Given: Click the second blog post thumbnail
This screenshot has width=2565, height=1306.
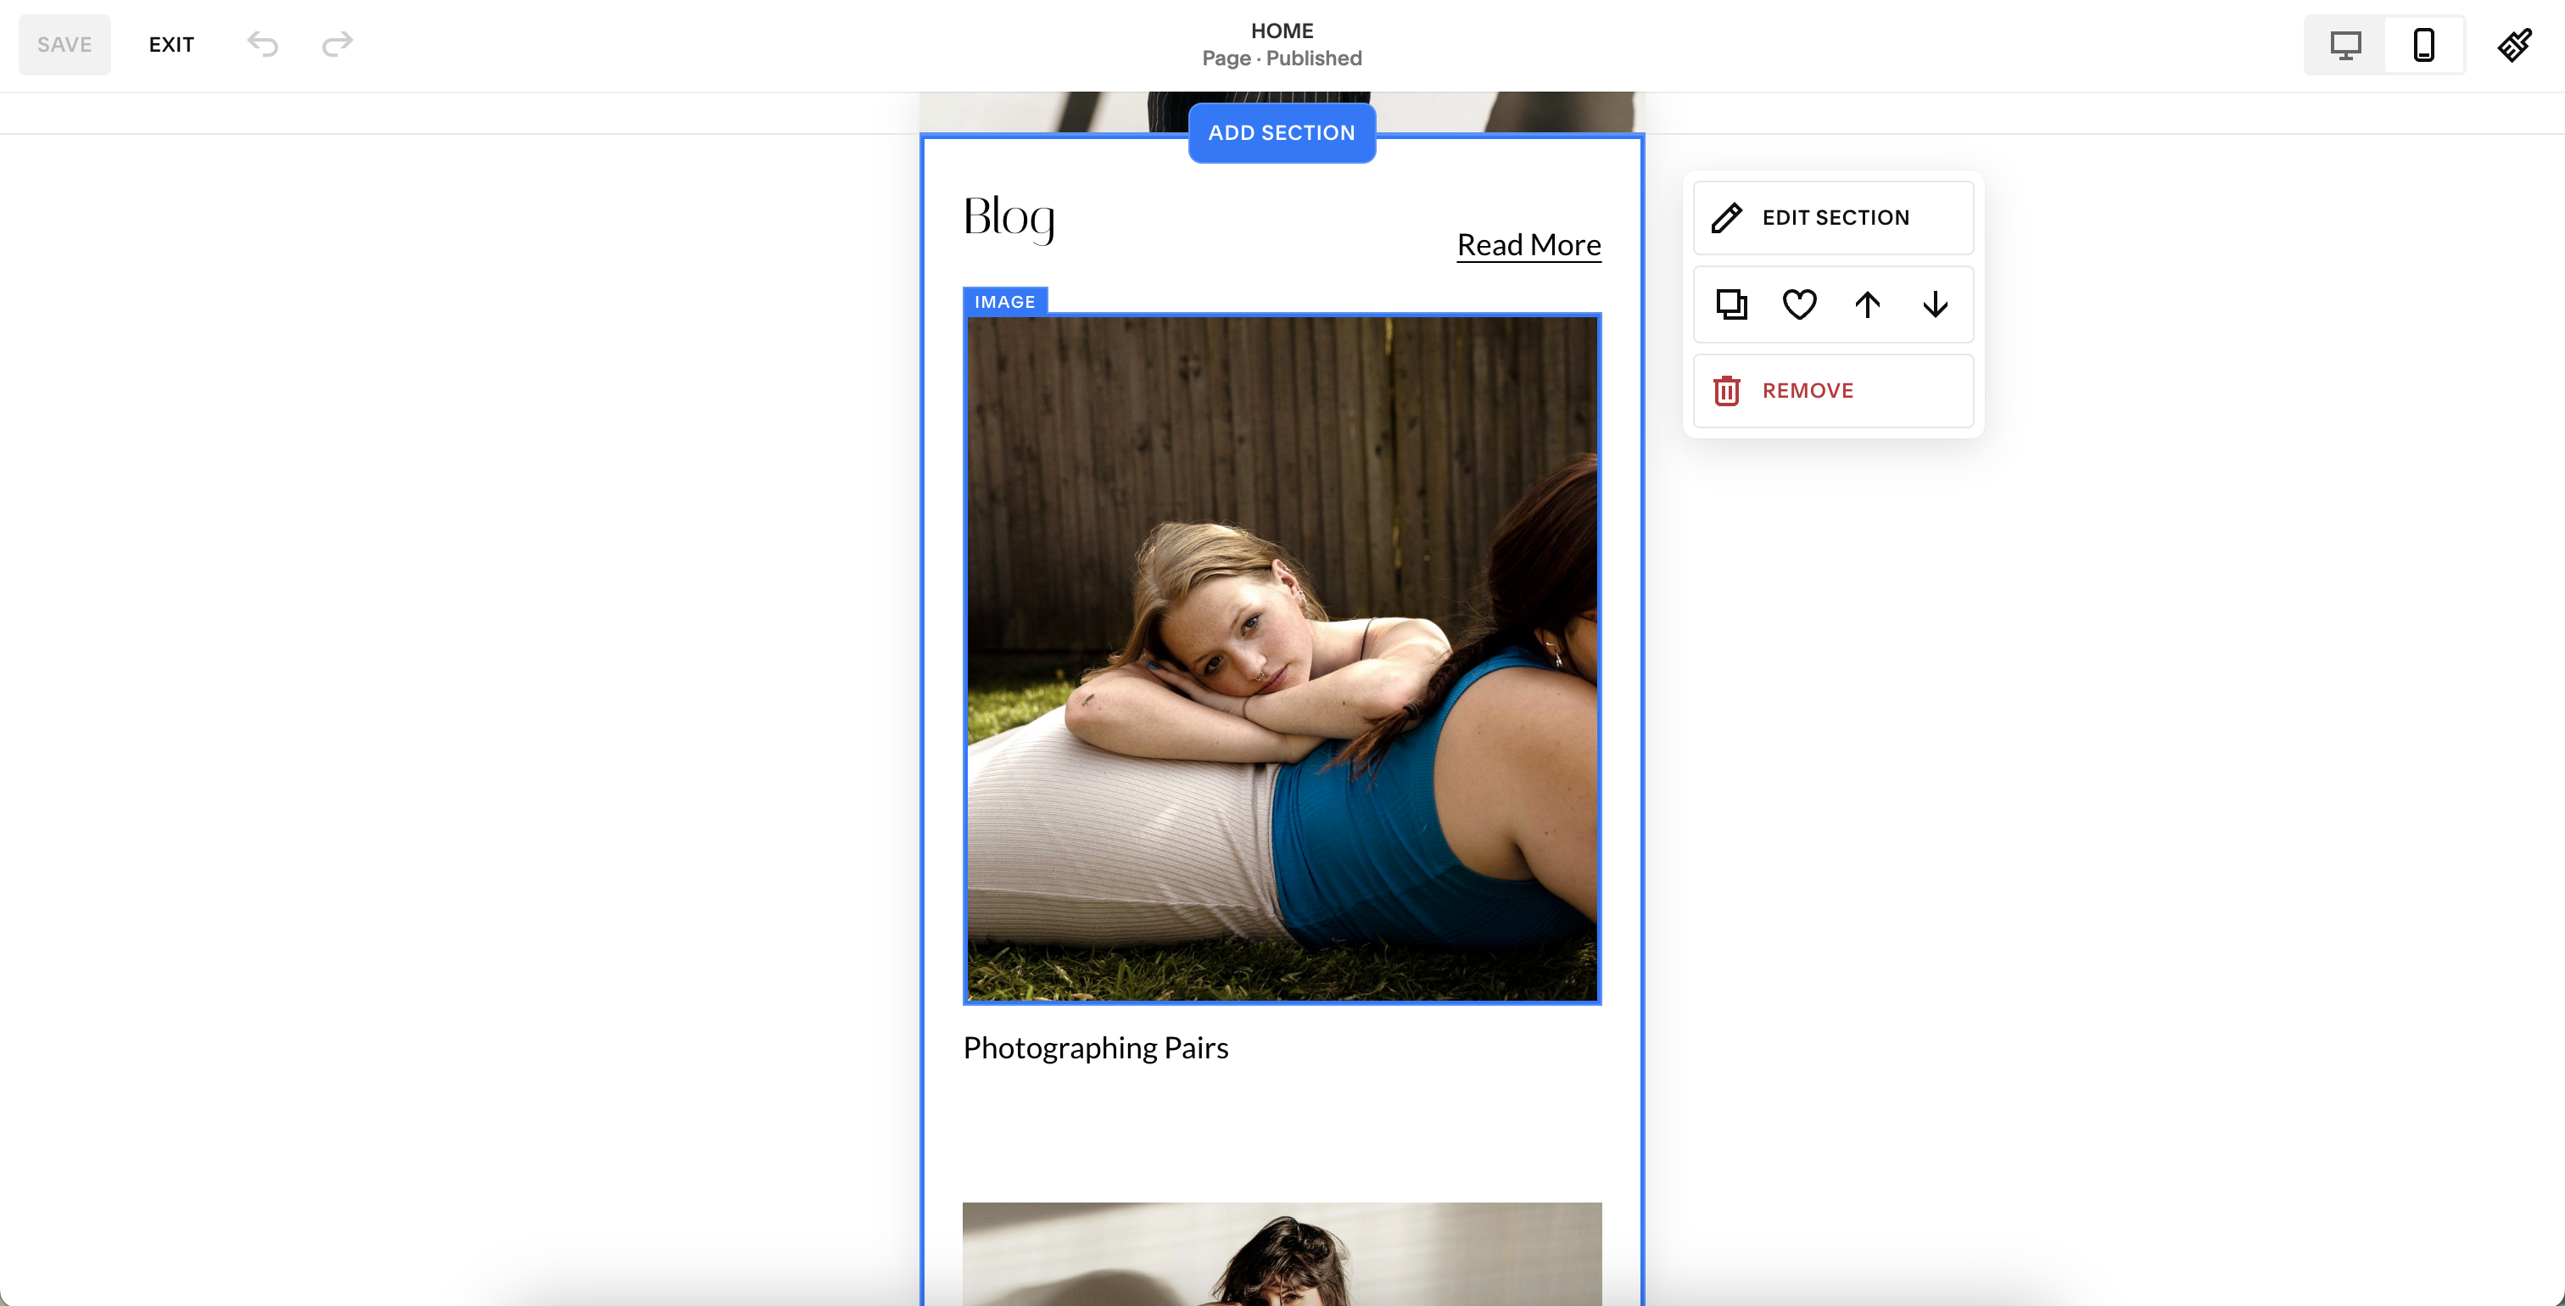Looking at the screenshot, I should pyautogui.click(x=1282, y=1254).
